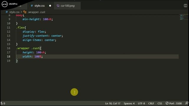
Task: Click the CSS hash icon on style.css tab
Action: (32, 6)
